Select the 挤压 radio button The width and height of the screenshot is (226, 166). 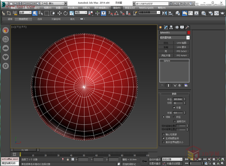point(174,117)
